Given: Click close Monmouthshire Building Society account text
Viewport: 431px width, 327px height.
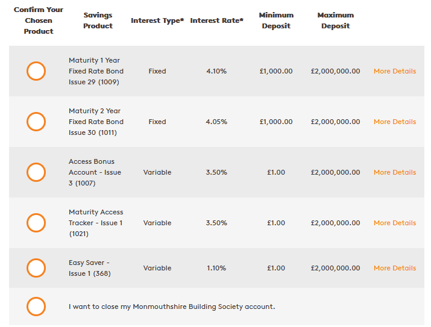Looking at the screenshot, I should click(172, 307).
